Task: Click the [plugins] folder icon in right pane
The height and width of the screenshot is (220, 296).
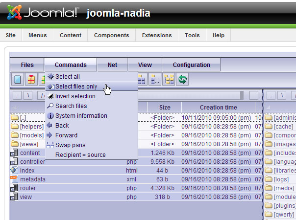Action: coord(269,205)
